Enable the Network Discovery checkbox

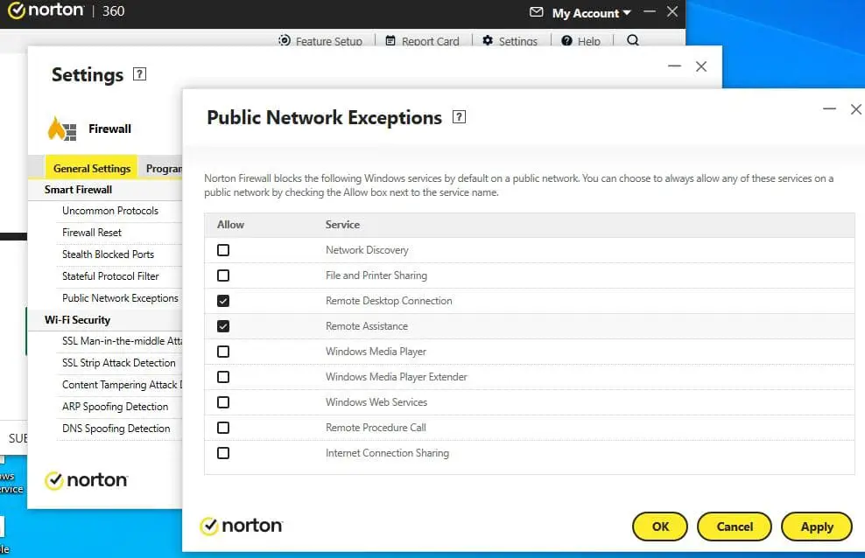(223, 250)
